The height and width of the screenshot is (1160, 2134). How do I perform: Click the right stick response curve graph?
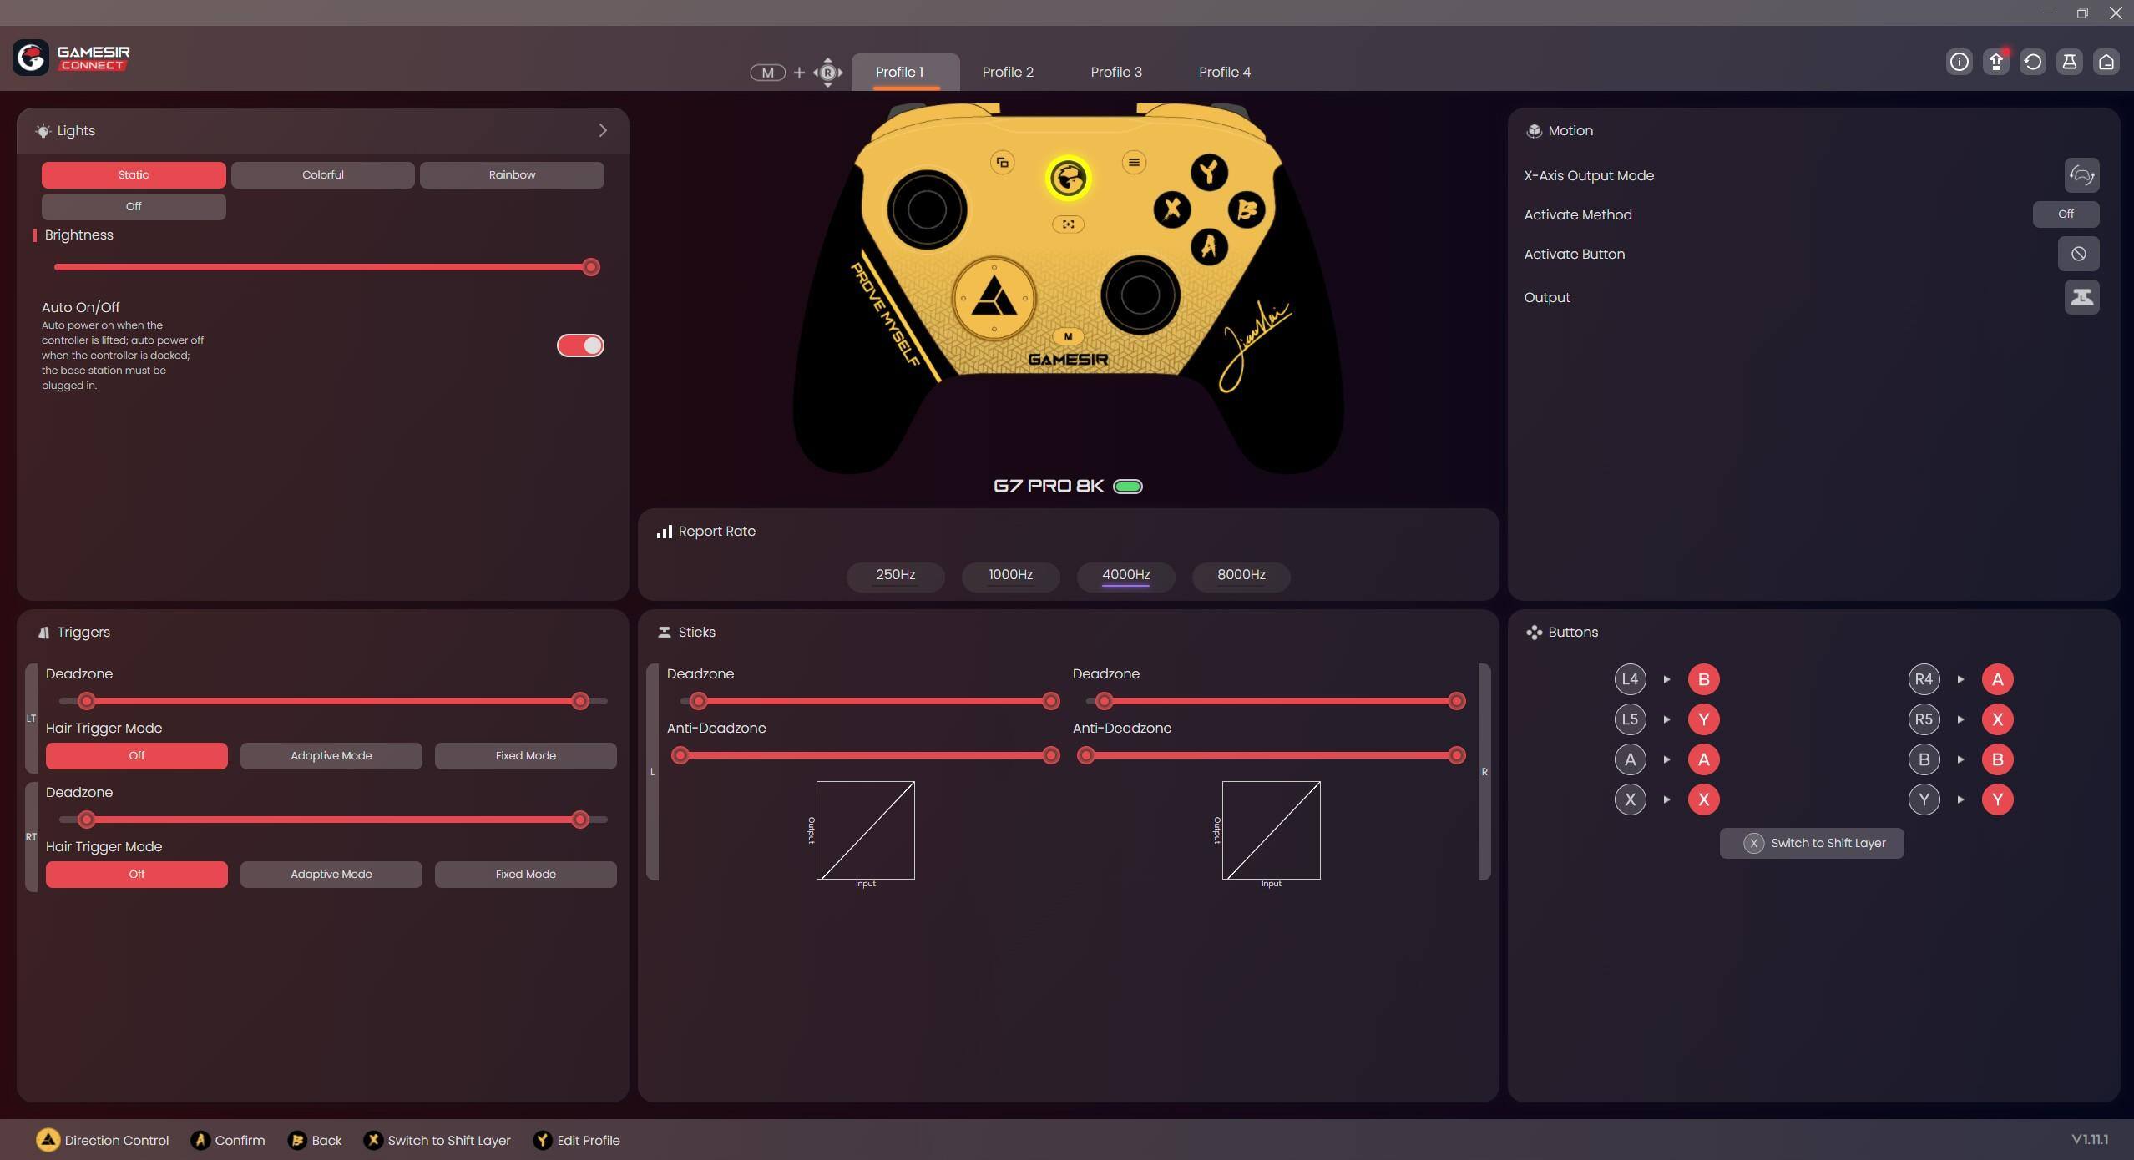coord(1271,830)
